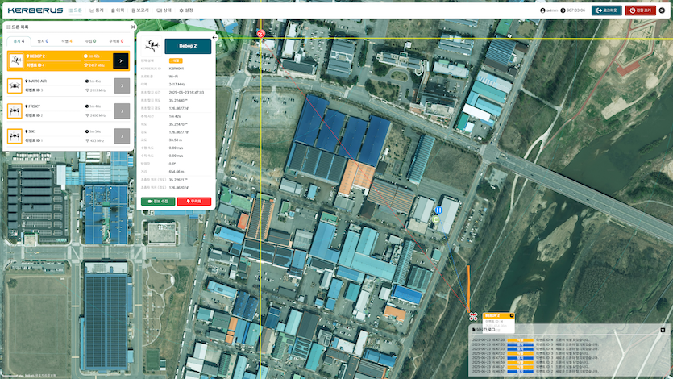The height and width of the screenshot is (379, 673).
Task: Expand the FRSKY row arrow
Action: (x=122, y=110)
